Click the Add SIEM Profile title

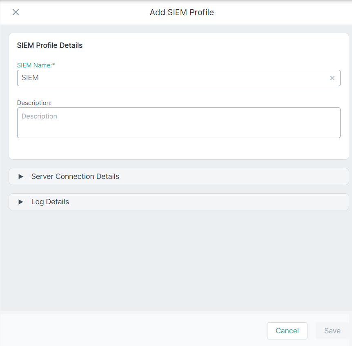coord(182,12)
